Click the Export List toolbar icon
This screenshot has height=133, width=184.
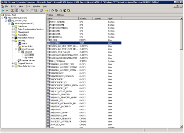pyautogui.click(x=36, y=11)
